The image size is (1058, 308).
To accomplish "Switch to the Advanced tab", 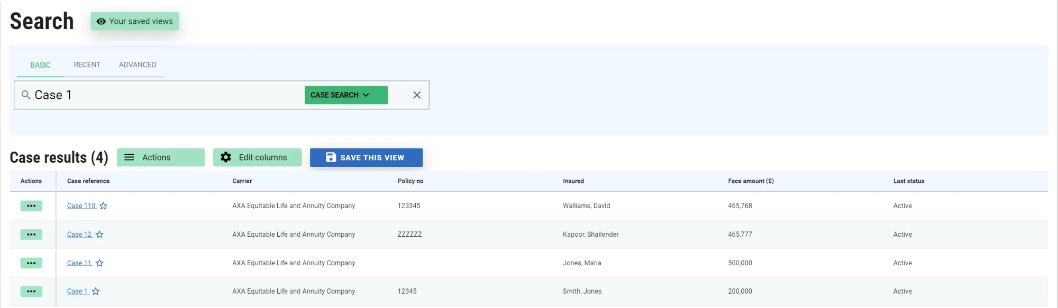I will pyautogui.click(x=138, y=65).
